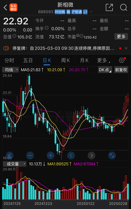Toggle the 前复权 adjustment button
This screenshot has height=209, width=131.
tap(121, 70)
